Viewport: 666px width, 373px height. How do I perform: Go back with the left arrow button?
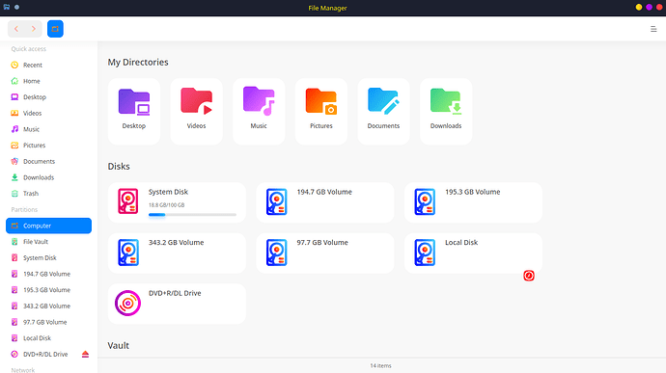[x=16, y=29]
